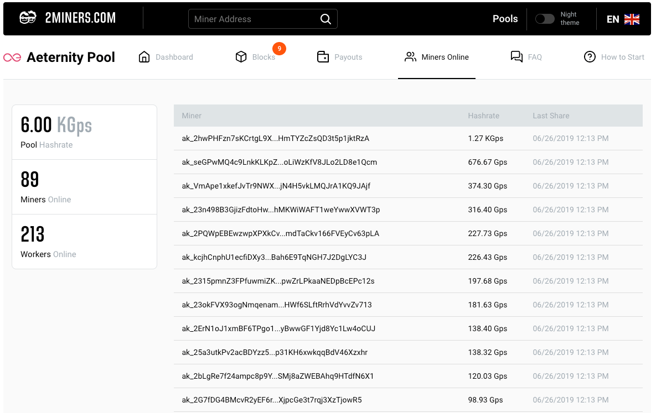Click the Last Share column header
This screenshot has width=656, height=413.
pos(551,116)
